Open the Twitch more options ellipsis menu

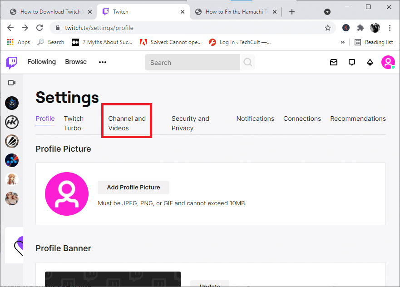[103, 62]
